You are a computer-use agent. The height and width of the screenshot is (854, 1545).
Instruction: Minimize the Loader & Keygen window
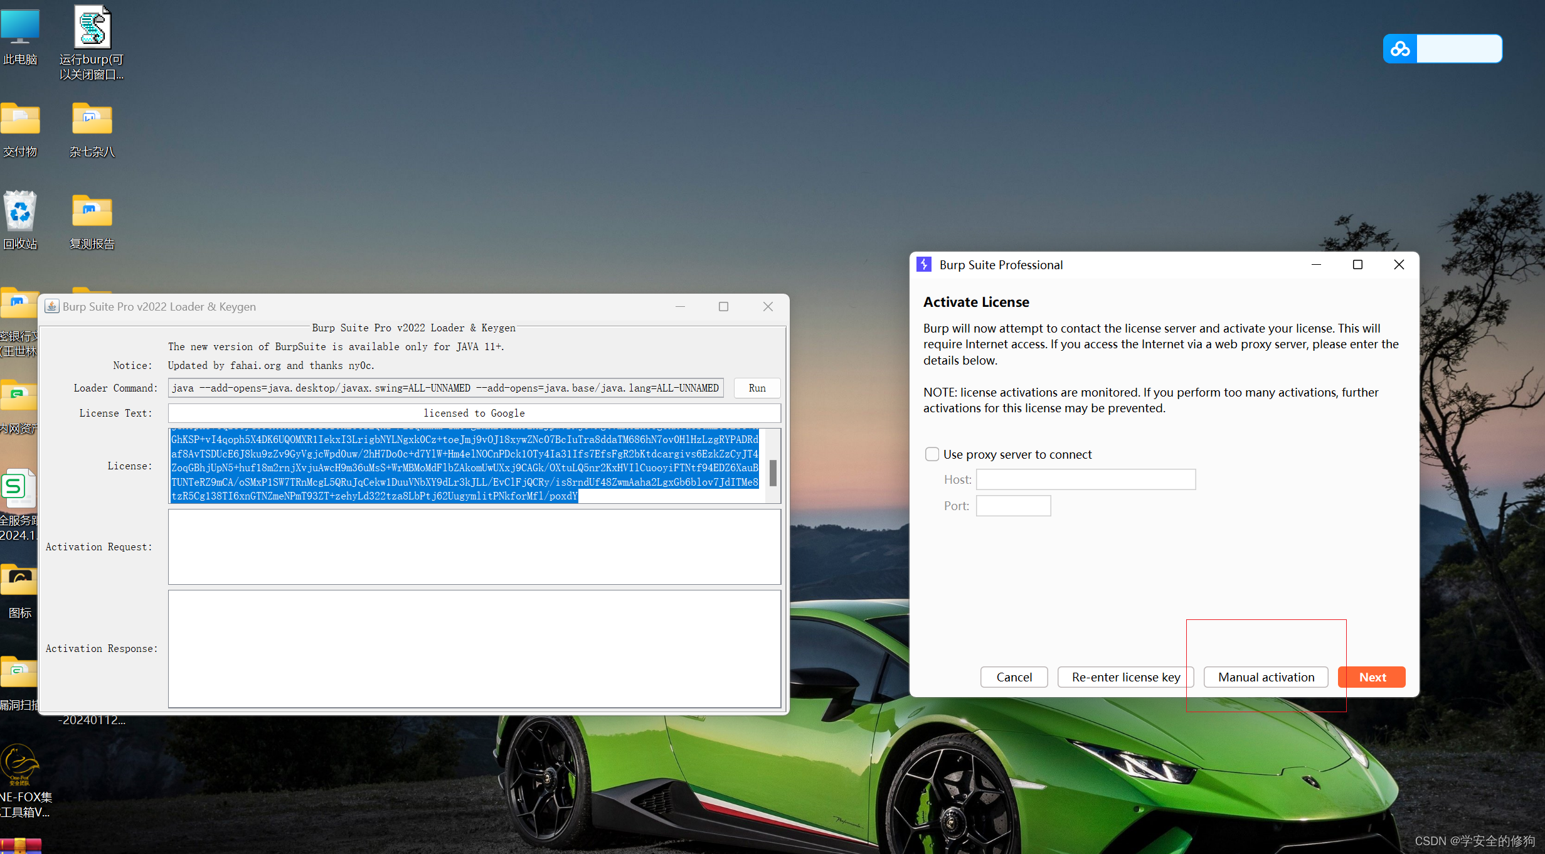pyautogui.click(x=680, y=306)
